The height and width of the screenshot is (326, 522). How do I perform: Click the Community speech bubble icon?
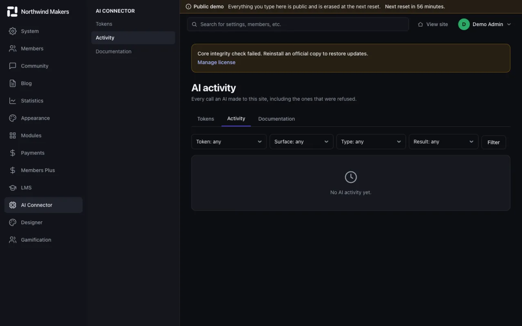[x=13, y=66]
